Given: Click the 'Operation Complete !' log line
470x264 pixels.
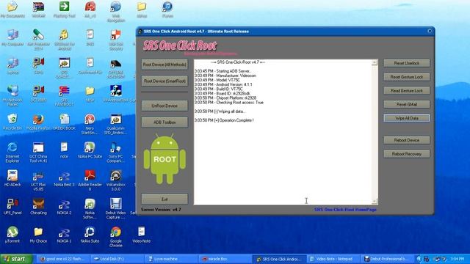Looking at the screenshot, I should coord(224,120).
